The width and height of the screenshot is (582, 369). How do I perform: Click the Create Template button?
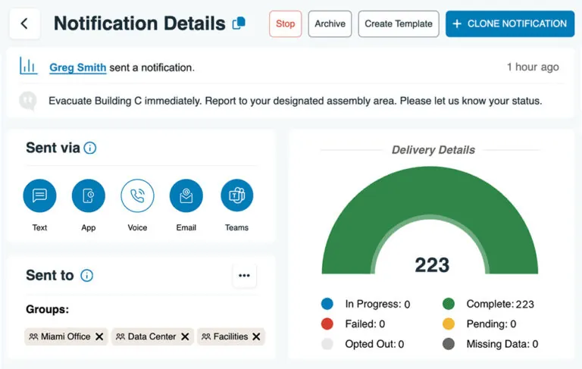pyautogui.click(x=399, y=23)
